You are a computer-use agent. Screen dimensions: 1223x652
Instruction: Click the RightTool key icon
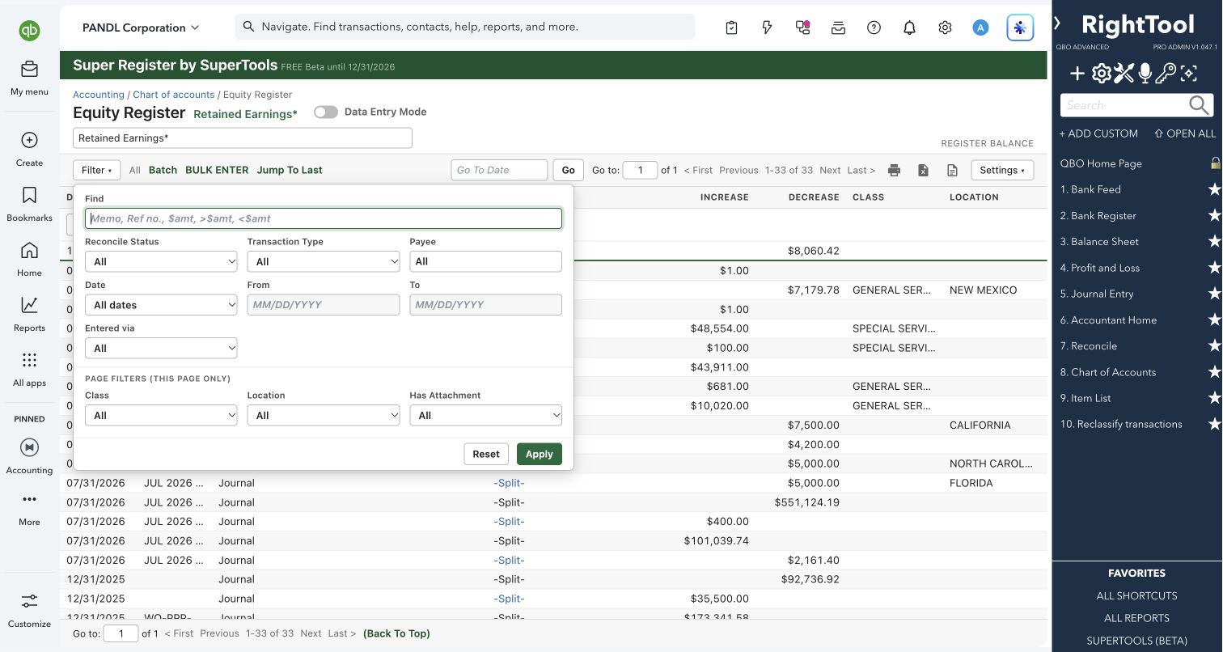coord(1166,74)
